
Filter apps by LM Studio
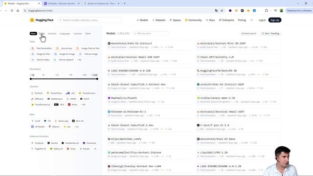coord(38,127)
